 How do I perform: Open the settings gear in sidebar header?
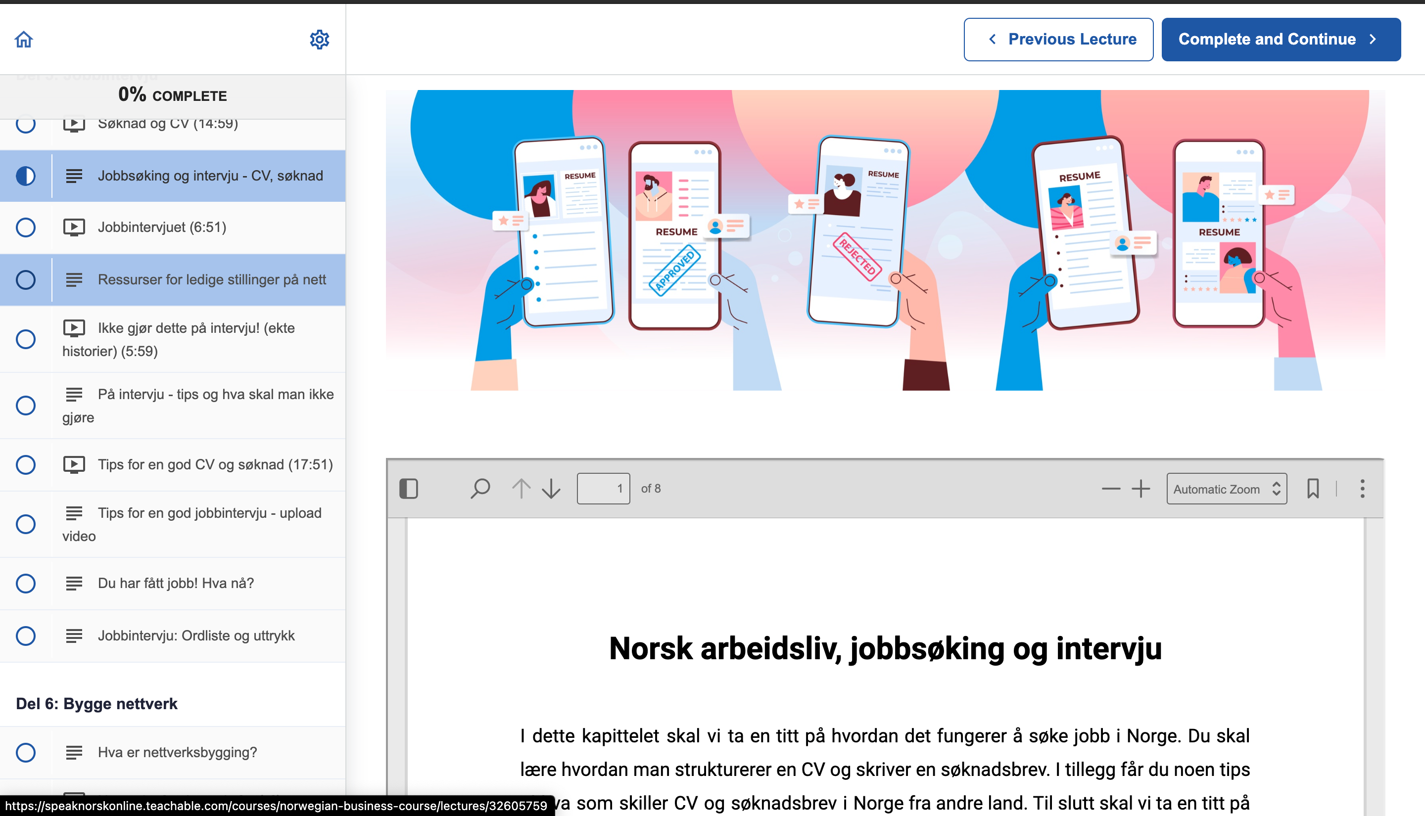coord(320,39)
